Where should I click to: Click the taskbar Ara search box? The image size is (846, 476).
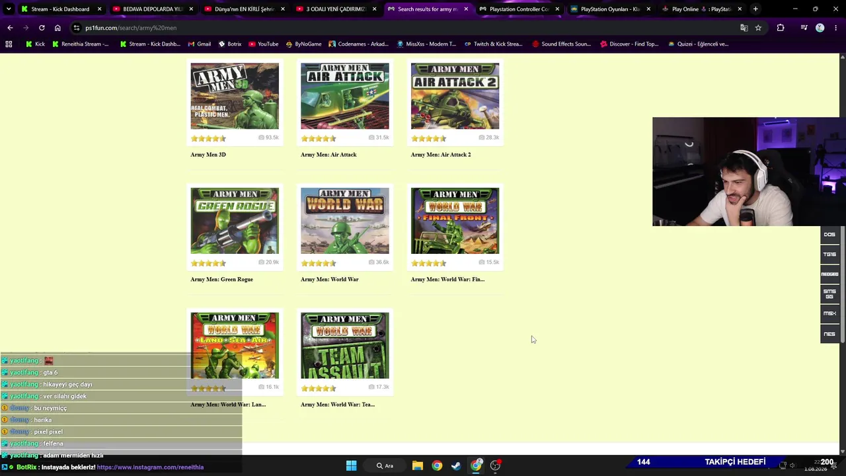coord(385,465)
